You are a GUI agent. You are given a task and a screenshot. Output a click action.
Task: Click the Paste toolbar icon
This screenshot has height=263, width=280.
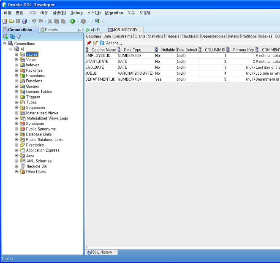click(x=63, y=21)
